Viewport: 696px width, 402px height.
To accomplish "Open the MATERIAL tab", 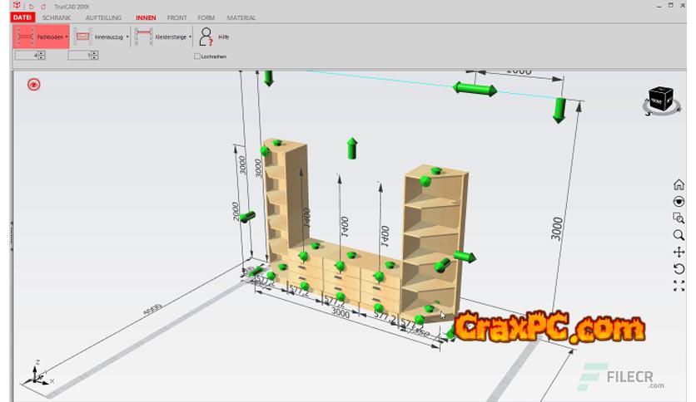I will pos(241,17).
